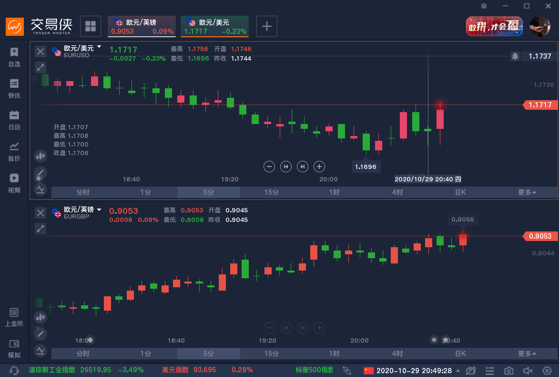Image resolution: width=559 pixels, height=377 pixels.
Task: Zoom in EURUSD chart with plus button
Action: pyautogui.click(x=319, y=167)
